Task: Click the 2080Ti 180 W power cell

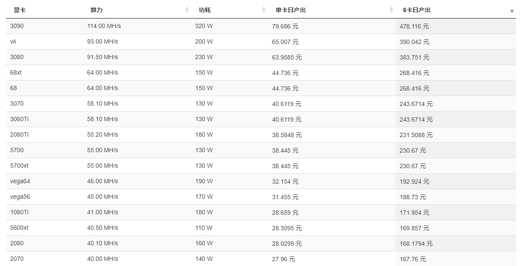Action: [204, 135]
